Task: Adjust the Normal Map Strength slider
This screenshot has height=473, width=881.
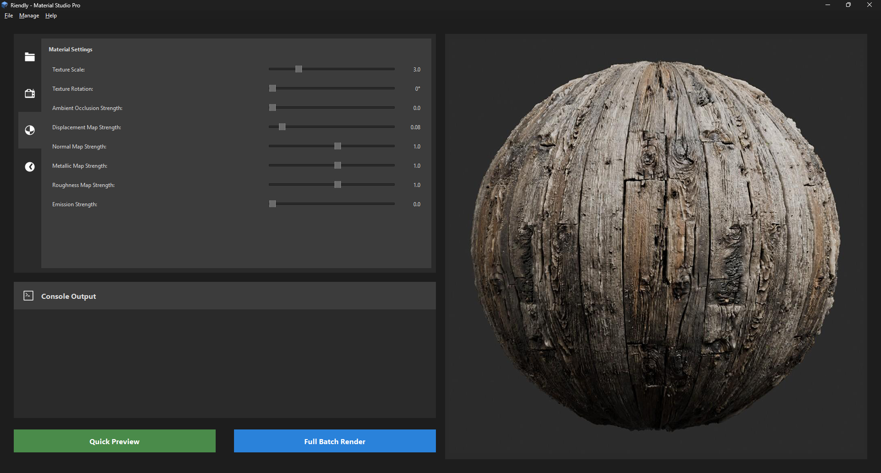Action: coord(338,146)
